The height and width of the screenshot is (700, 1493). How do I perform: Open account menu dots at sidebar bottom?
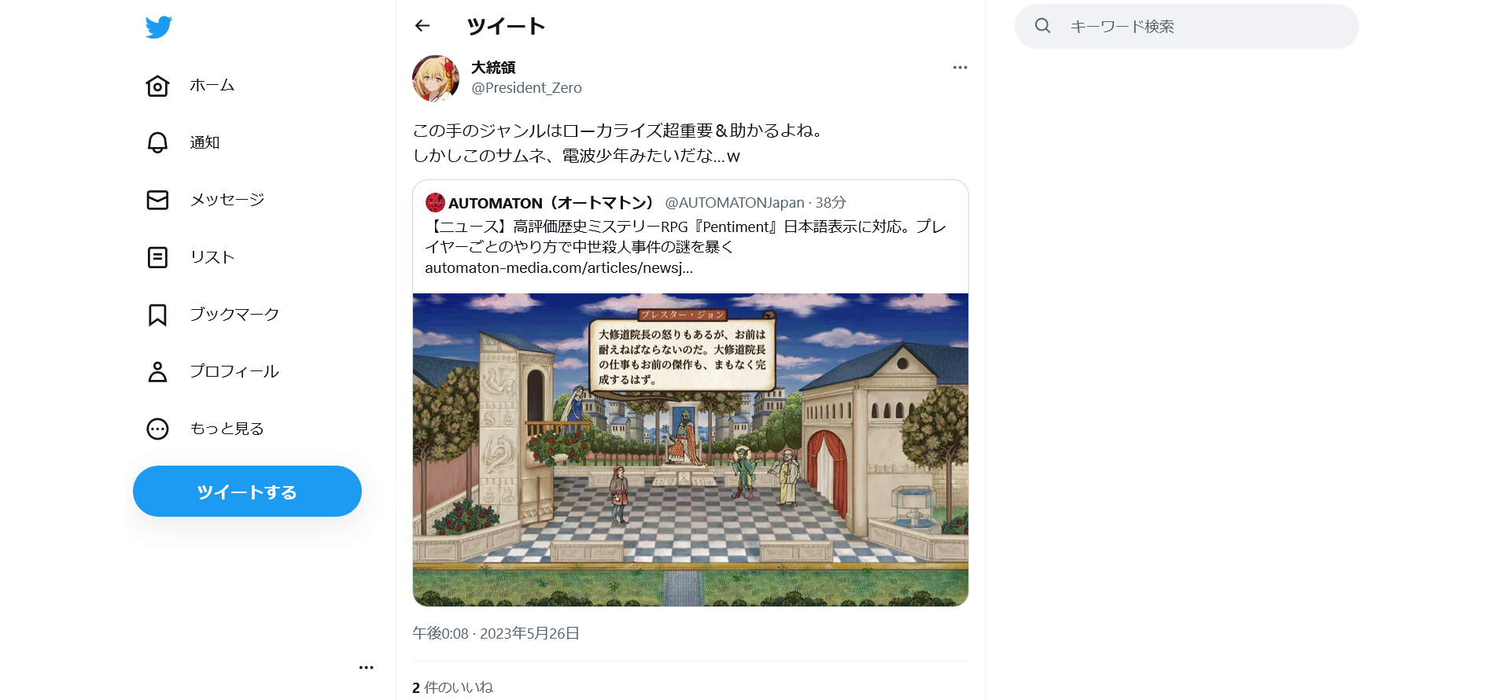click(366, 668)
